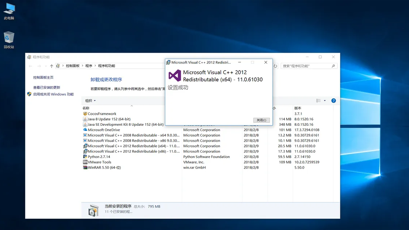Click the Java 8 Update 152 icon

(x=85, y=119)
